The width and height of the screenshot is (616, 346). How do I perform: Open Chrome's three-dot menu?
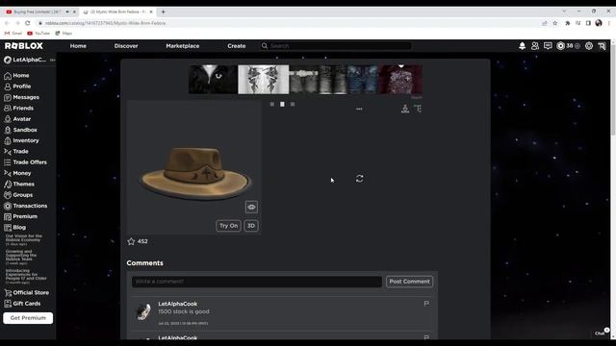[x=609, y=23]
